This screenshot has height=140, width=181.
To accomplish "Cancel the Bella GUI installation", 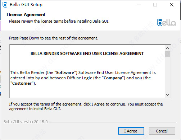I will 162,131.
